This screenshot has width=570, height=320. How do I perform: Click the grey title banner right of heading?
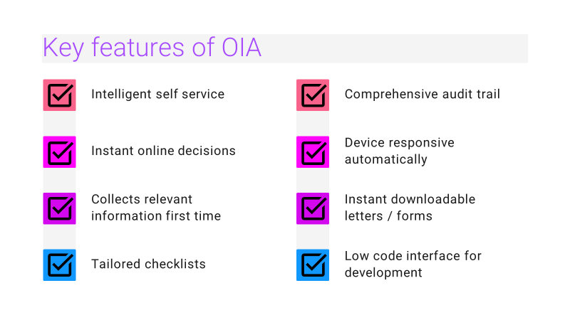(x=395, y=48)
